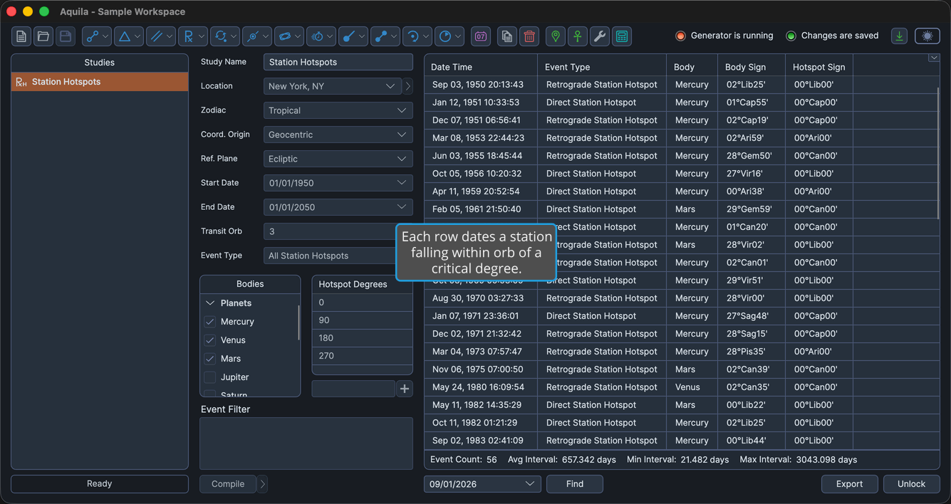The width and height of the screenshot is (951, 504).
Task: Click the stopwatch tool icon
Action: (x=317, y=36)
